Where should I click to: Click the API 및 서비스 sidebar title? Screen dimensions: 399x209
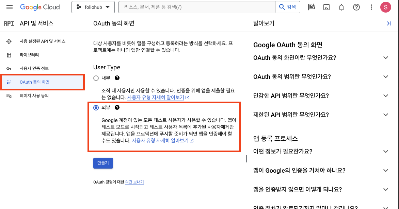[37, 23]
